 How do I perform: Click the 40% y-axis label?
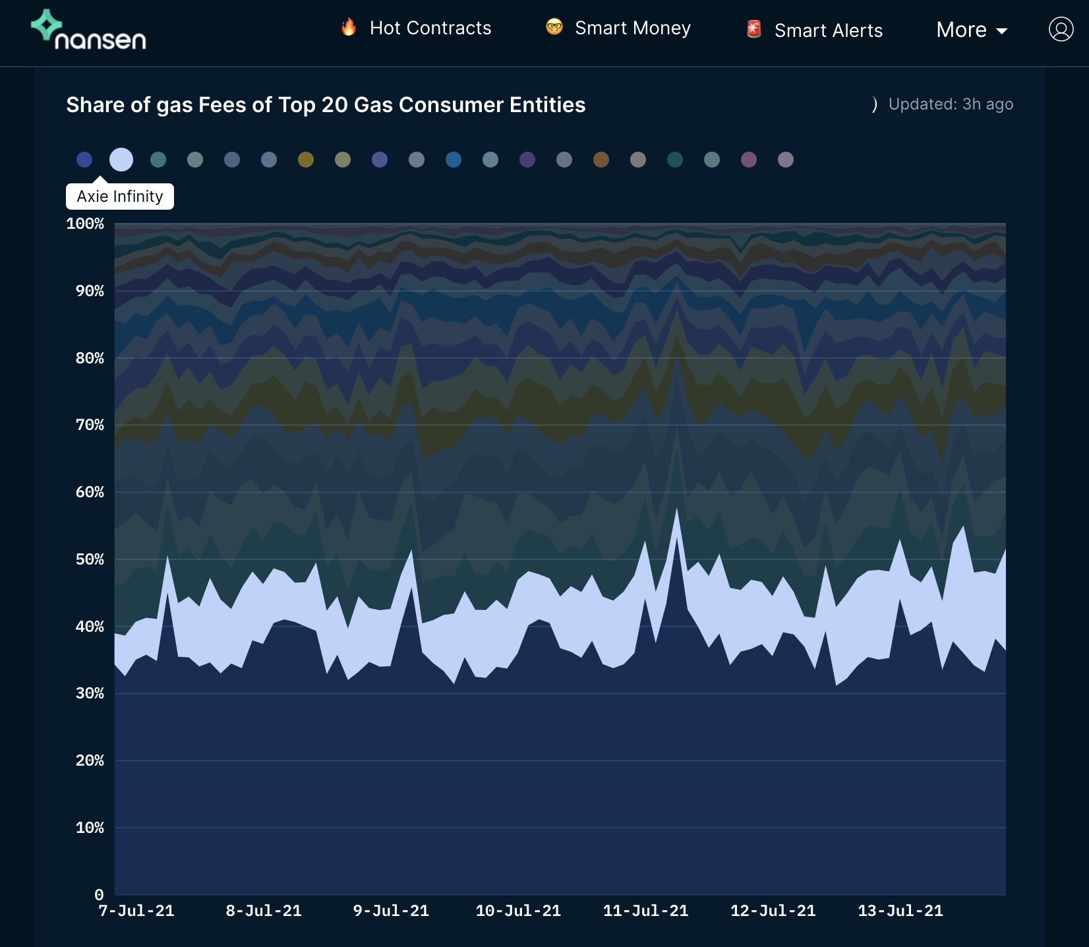tap(90, 626)
